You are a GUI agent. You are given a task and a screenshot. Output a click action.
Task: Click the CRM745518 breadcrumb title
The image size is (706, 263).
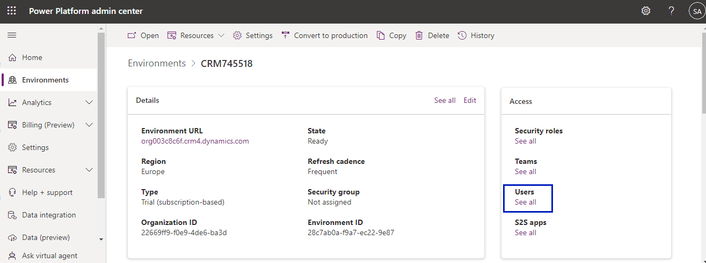click(x=227, y=63)
